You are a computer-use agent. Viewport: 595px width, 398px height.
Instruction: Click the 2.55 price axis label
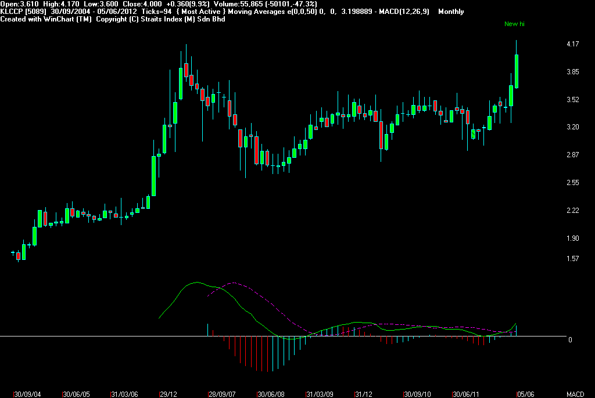(572, 183)
